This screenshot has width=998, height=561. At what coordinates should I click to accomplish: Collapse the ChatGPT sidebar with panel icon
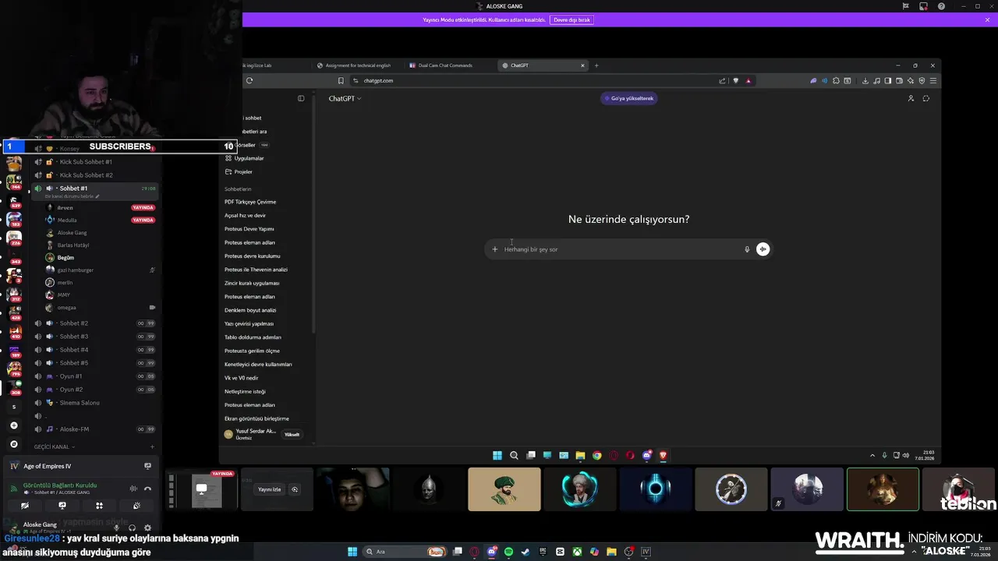click(x=301, y=98)
